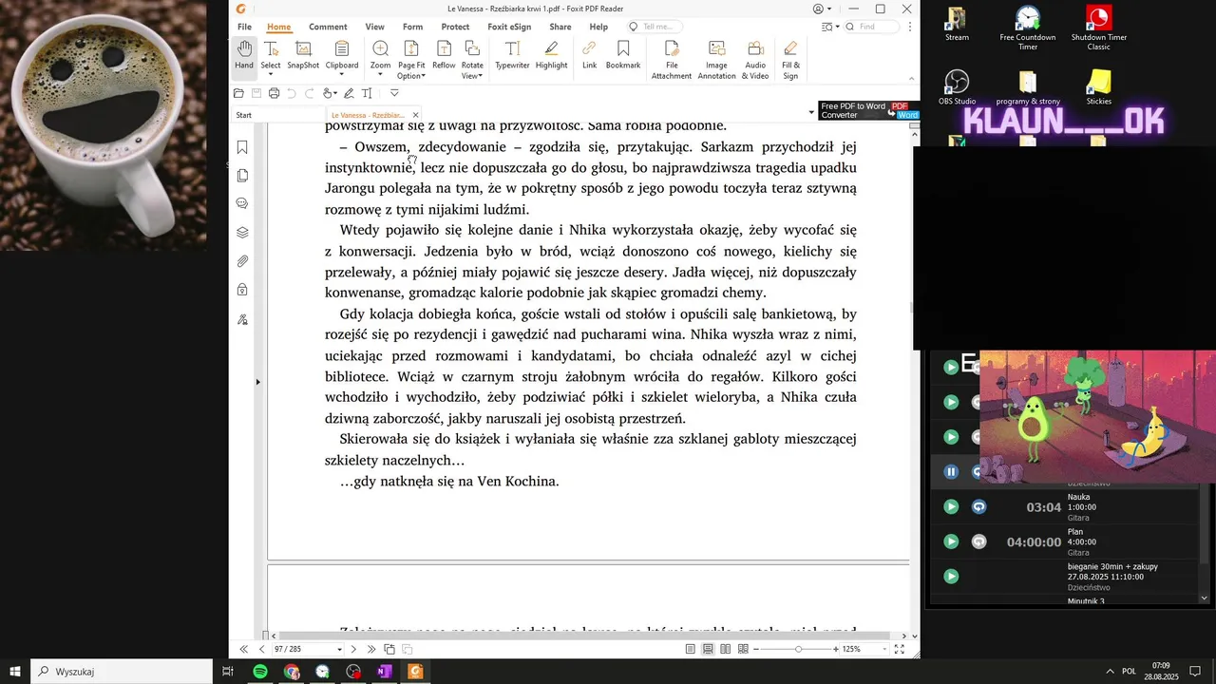Go to the next page
This screenshot has height=684, width=1216.
click(353, 649)
